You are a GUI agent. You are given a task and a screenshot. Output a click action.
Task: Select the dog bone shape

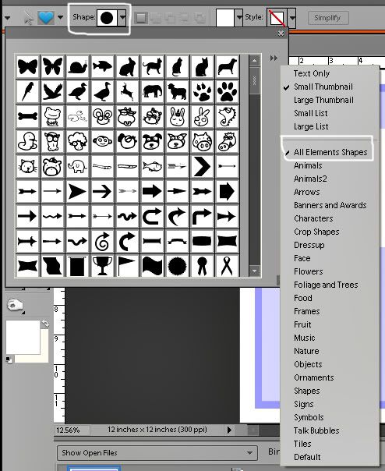[27, 116]
